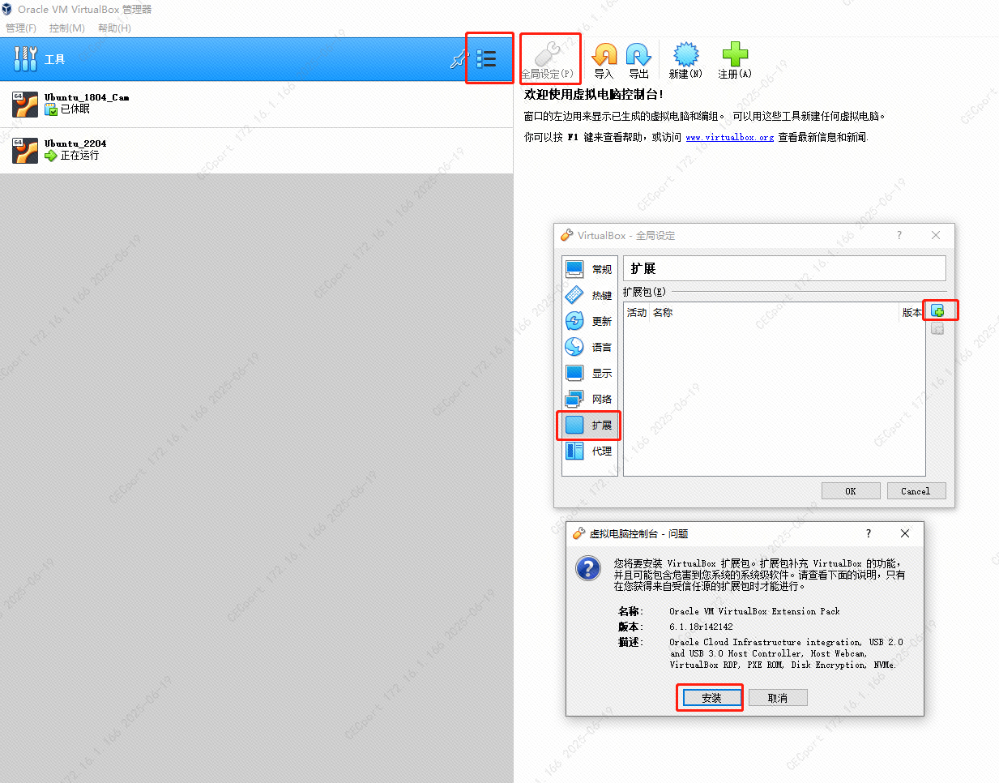Click the remove extension pack icon
The image size is (999, 783).
[937, 329]
